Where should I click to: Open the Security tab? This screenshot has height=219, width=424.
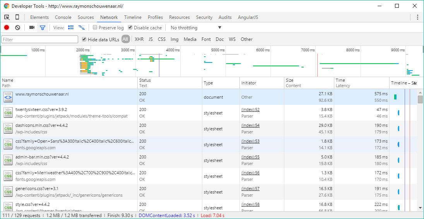(x=204, y=17)
